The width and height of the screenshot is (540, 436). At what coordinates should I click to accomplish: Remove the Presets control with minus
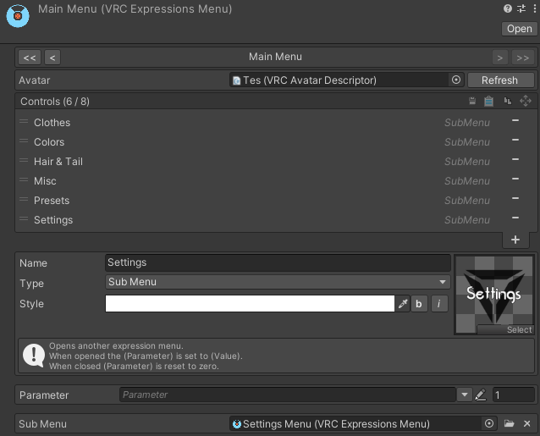pos(515,198)
